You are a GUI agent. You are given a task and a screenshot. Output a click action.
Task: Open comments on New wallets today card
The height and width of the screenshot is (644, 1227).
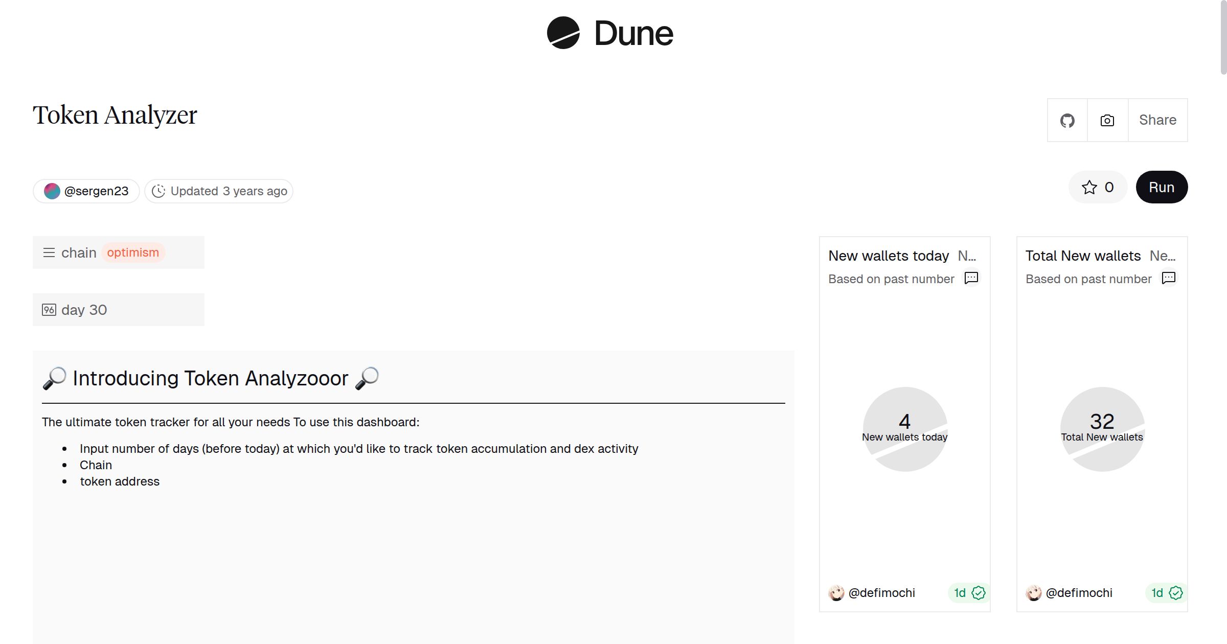coord(971,278)
